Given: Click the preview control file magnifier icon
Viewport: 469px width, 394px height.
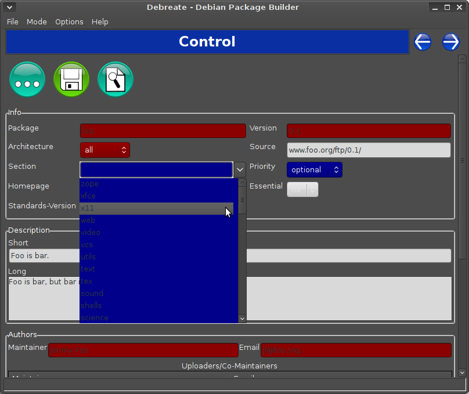Looking at the screenshot, I should [116, 79].
